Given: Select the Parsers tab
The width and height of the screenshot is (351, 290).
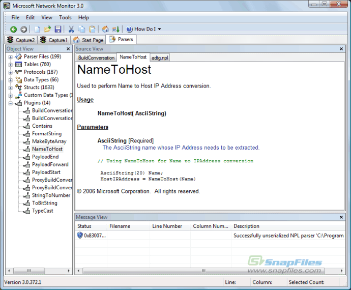Looking at the screenshot, I should coord(121,39).
